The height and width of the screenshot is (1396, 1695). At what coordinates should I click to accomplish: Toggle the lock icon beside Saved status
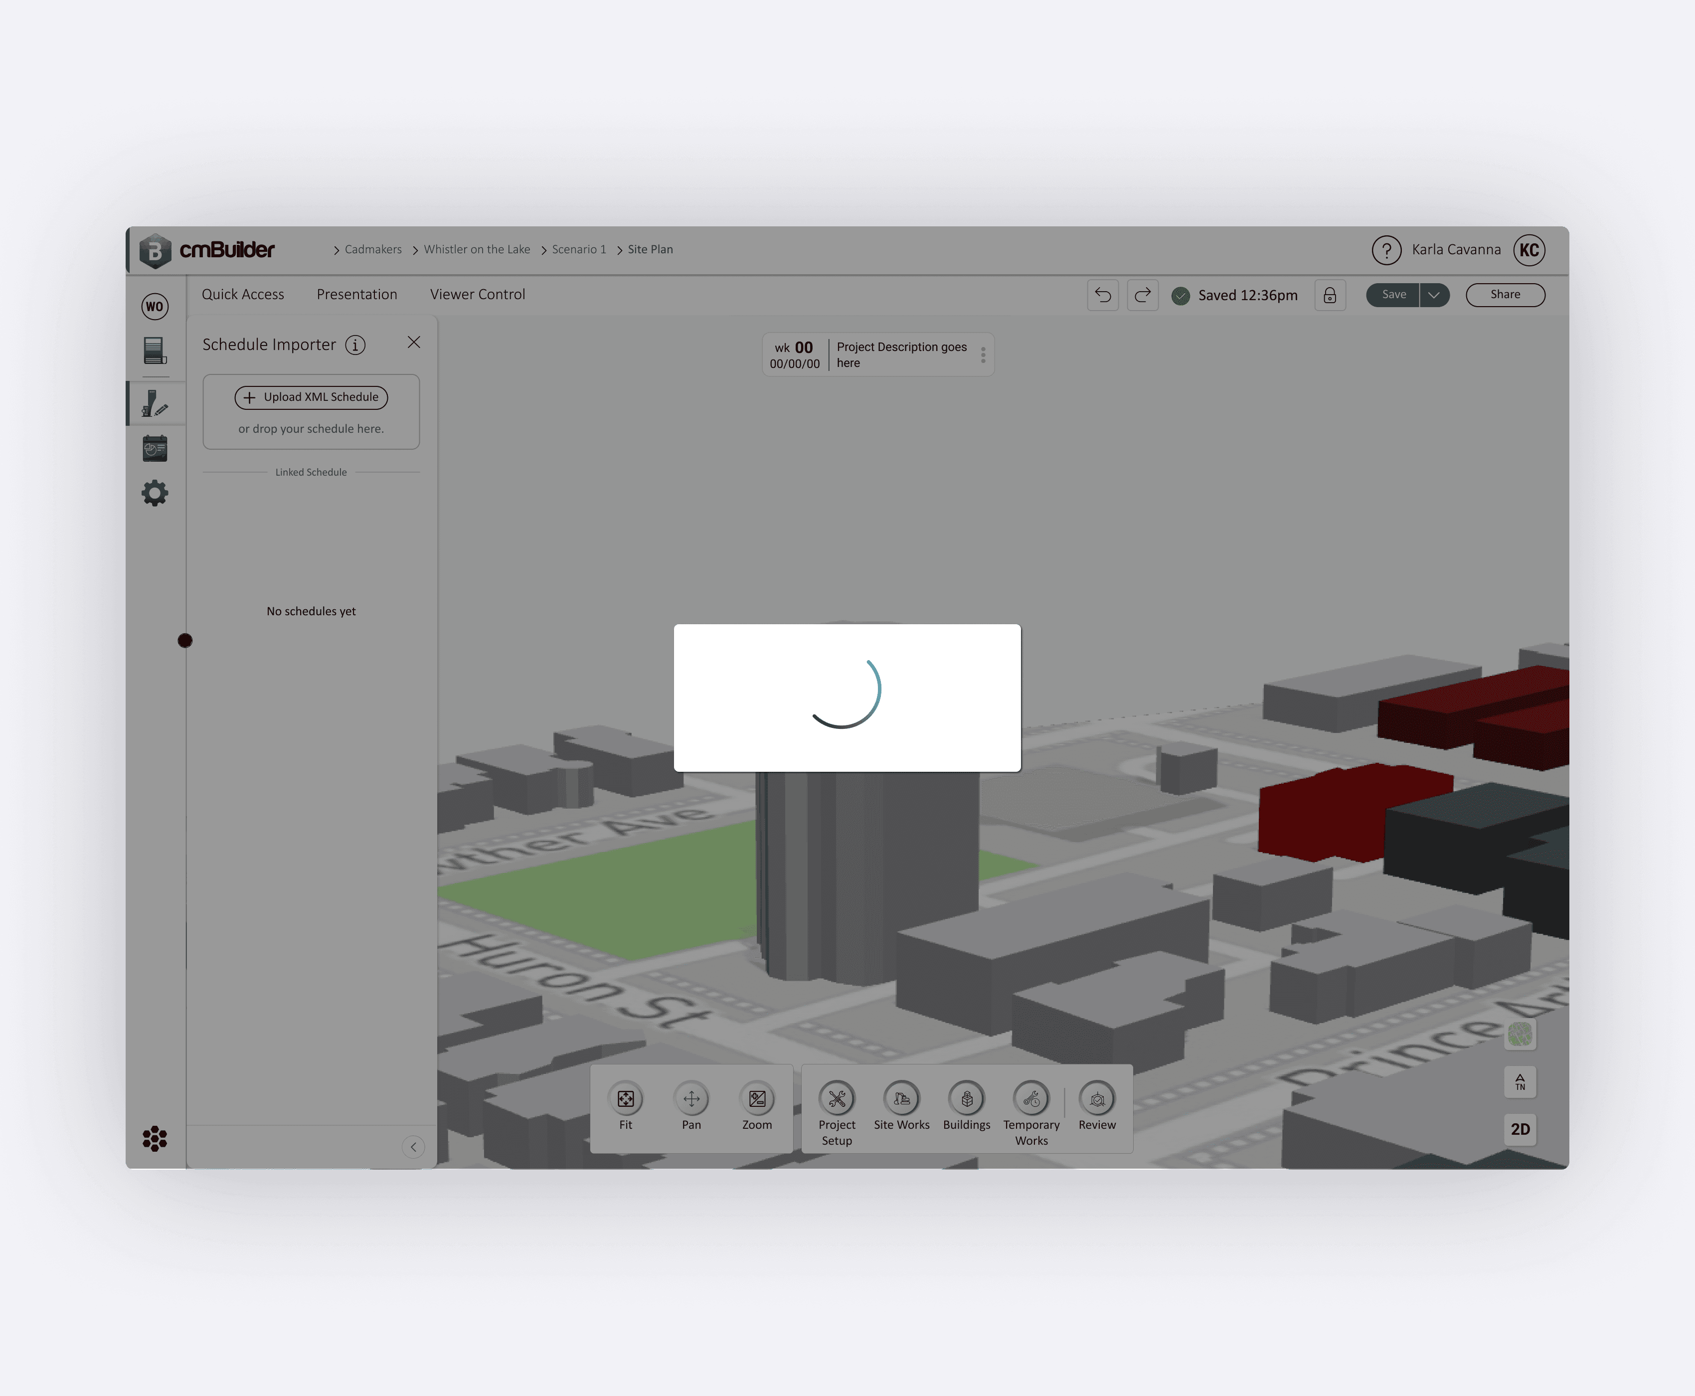(1330, 295)
